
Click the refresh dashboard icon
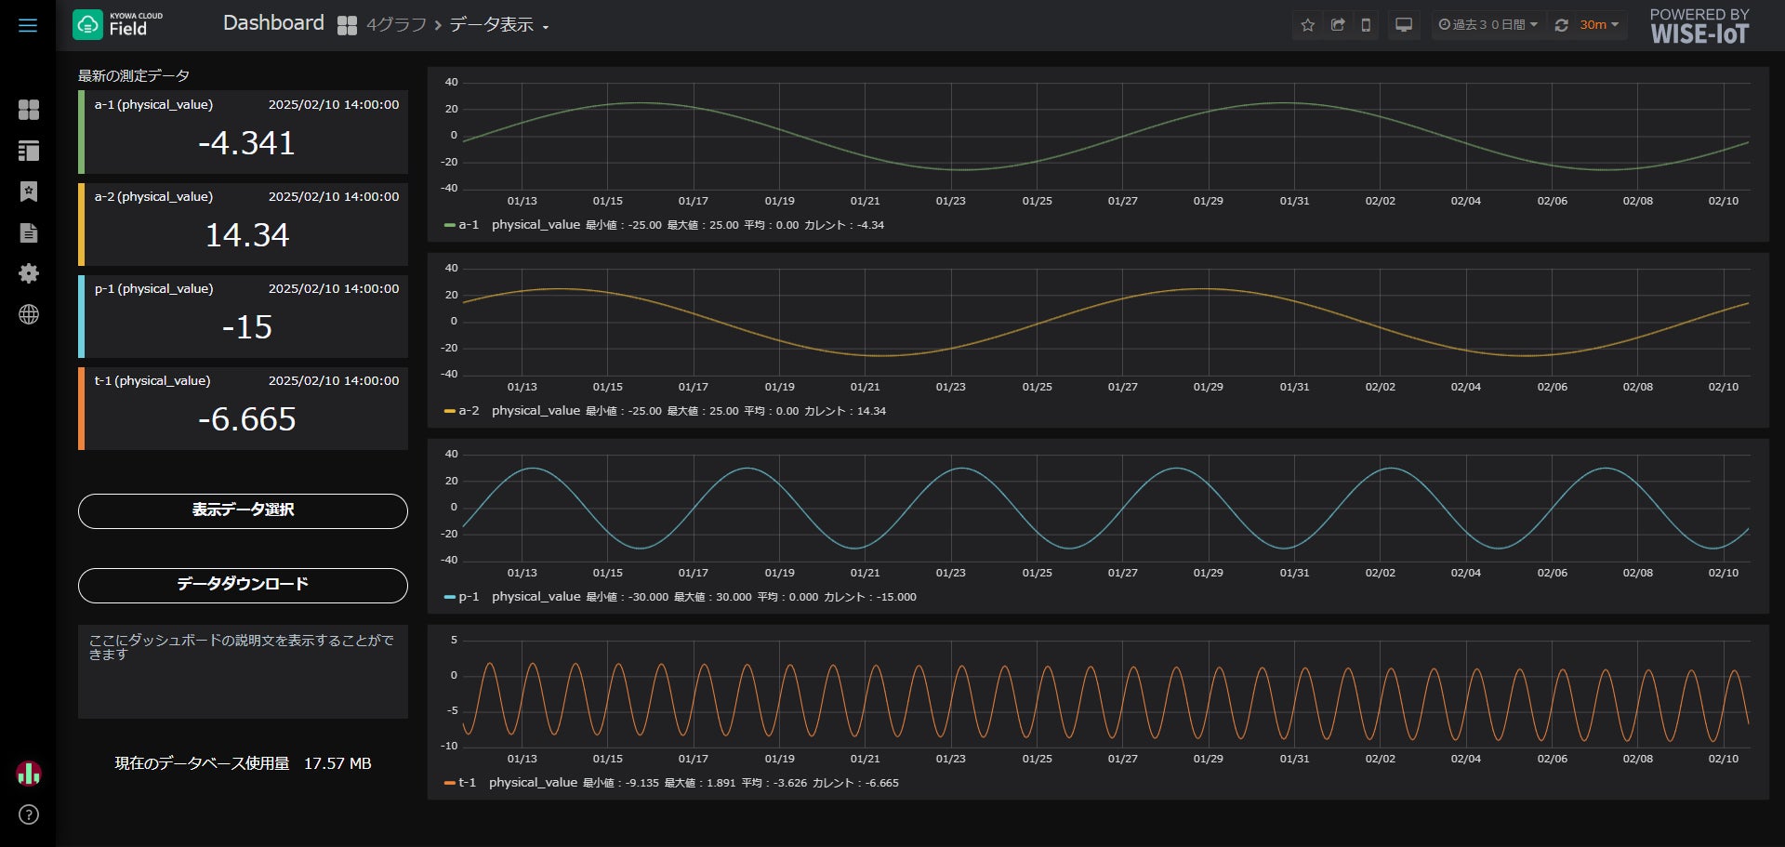pos(1562,25)
